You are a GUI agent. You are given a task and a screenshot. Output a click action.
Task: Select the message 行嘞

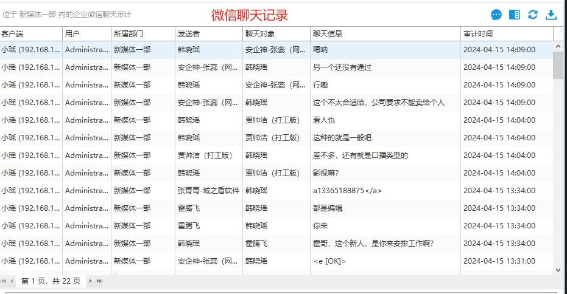click(x=320, y=85)
